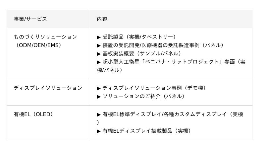Click the bullet before ディスプレイソリューション事例
The image size is (265, 150).
(99, 88)
